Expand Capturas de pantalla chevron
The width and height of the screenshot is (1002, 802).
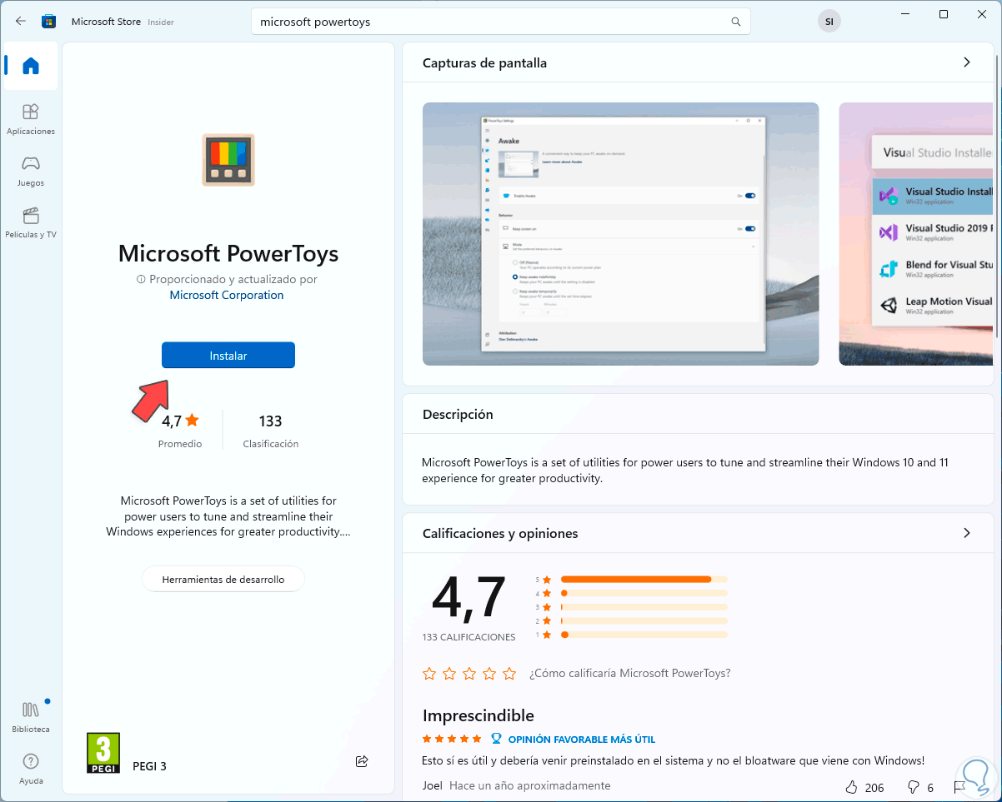click(x=967, y=62)
